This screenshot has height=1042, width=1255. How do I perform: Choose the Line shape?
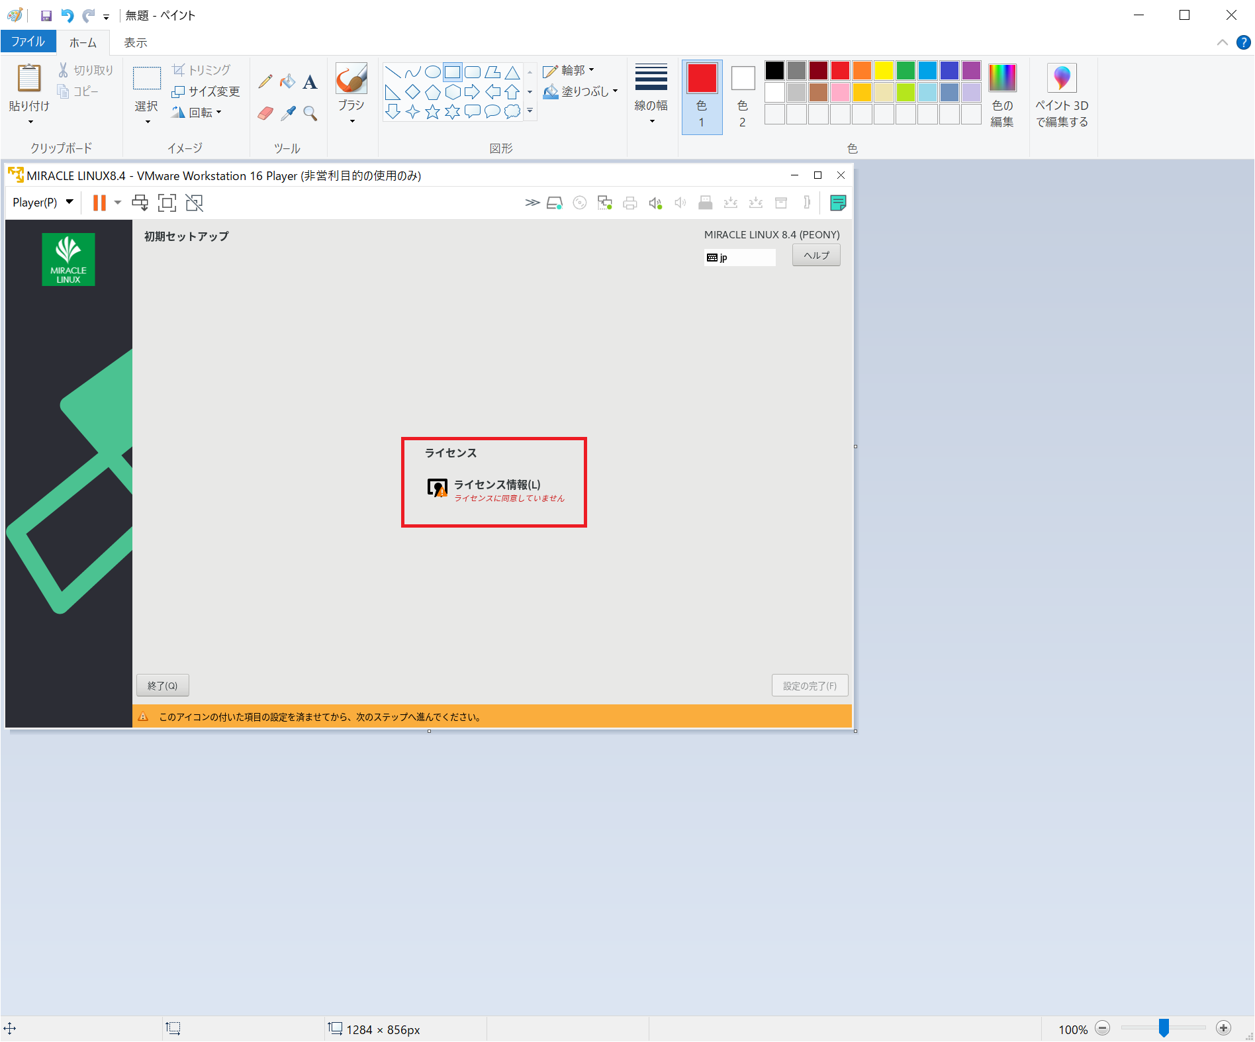pyautogui.click(x=393, y=72)
